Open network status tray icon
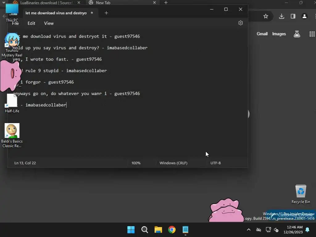 click(268, 230)
